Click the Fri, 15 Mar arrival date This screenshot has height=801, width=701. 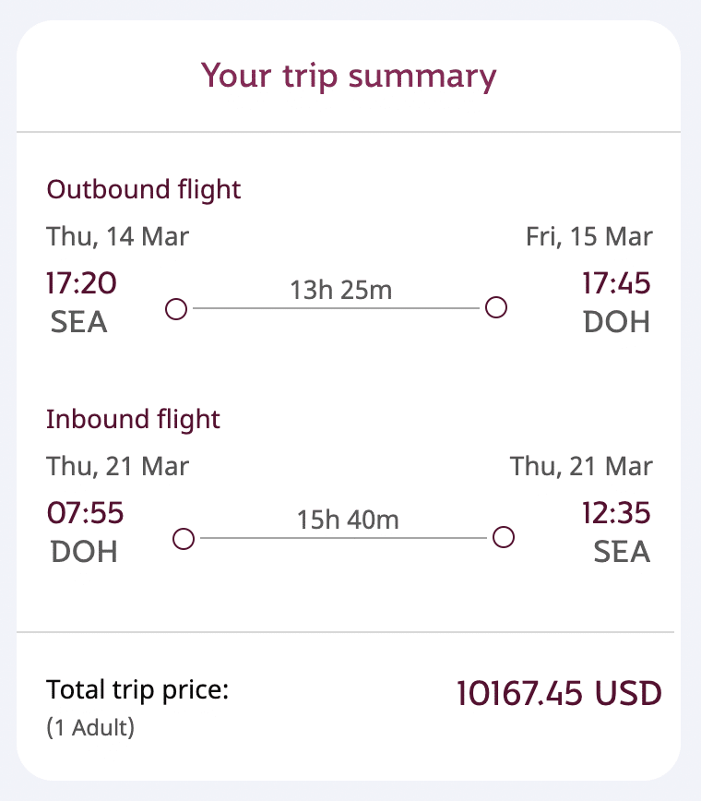click(x=589, y=237)
